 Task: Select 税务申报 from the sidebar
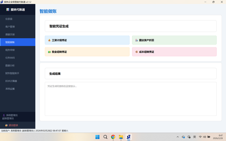click(10, 50)
